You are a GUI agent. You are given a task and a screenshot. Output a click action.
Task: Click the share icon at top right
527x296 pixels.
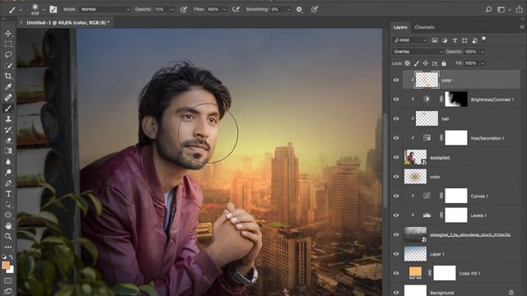pyautogui.click(x=520, y=9)
